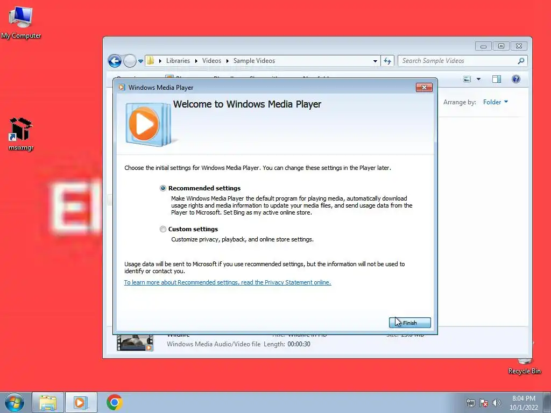The height and width of the screenshot is (413, 551).
Task: Click the Search Sample Videos field
Action: 462,61
